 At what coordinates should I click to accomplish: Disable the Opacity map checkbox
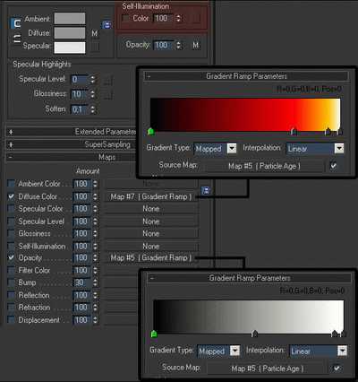(11, 257)
